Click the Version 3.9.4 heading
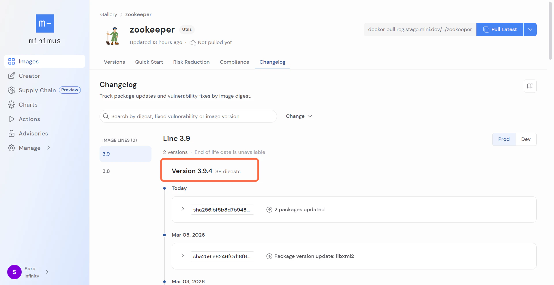554x285 pixels. [x=192, y=171]
